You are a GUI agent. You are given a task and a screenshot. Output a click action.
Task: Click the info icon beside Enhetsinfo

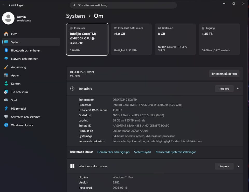pos(72,89)
